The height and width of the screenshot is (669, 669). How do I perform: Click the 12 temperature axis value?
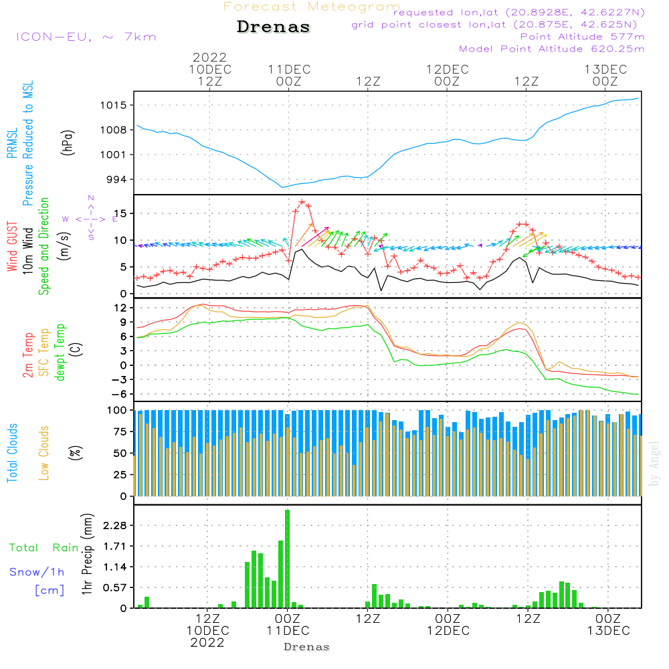[120, 308]
